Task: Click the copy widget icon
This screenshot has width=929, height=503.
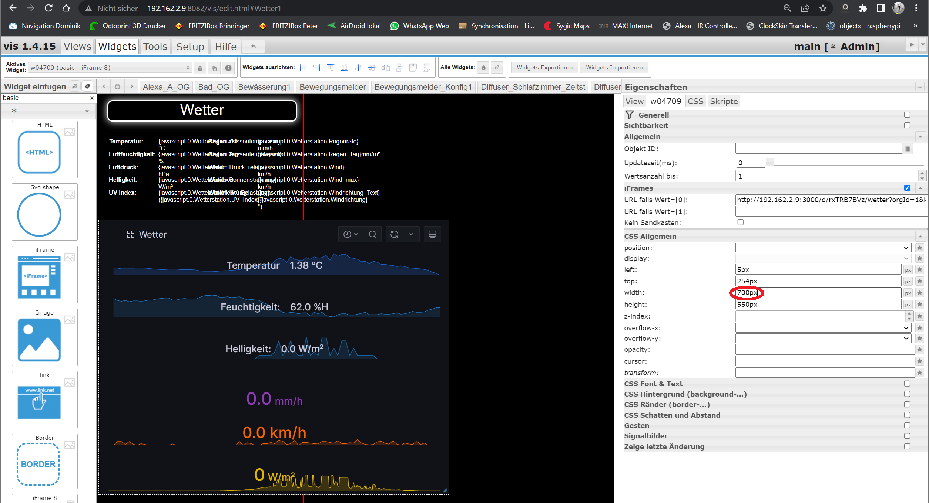Action: click(214, 68)
